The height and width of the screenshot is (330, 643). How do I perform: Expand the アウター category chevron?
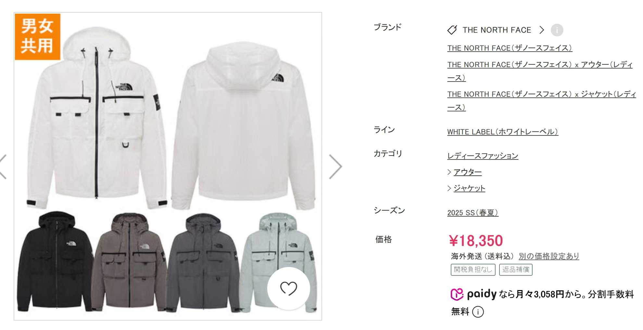(449, 172)
